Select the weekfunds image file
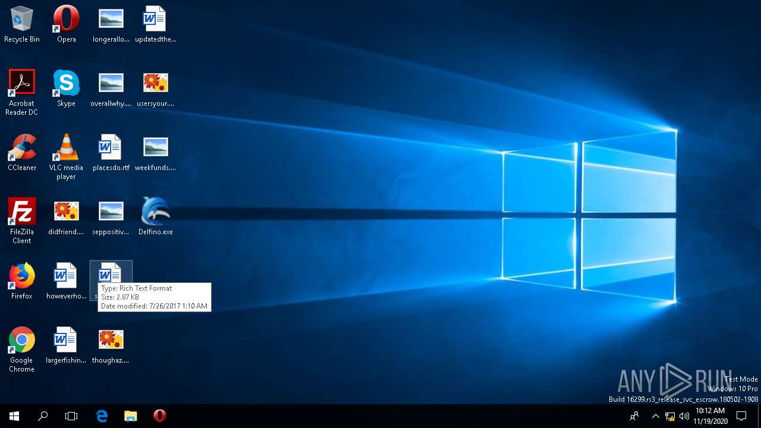 155,153
